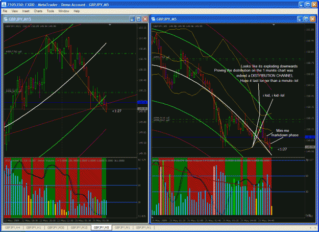Open the File menu
The height and width of the screenshot is (232, 319).
tap(5, 11)
